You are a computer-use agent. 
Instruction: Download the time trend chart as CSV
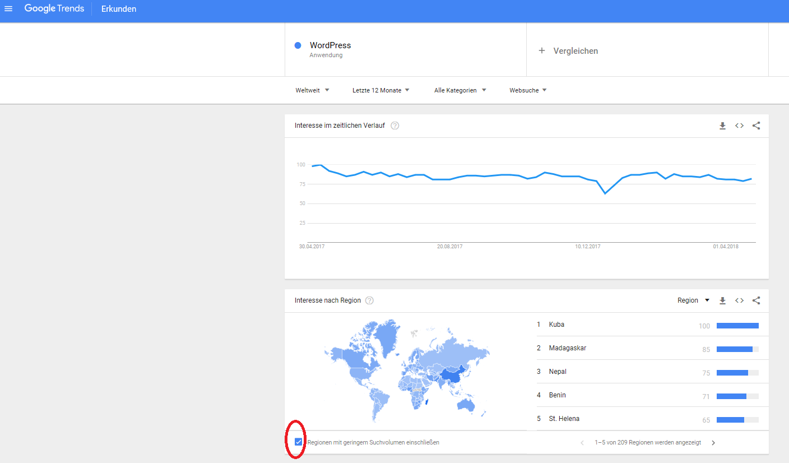point(722,126)
